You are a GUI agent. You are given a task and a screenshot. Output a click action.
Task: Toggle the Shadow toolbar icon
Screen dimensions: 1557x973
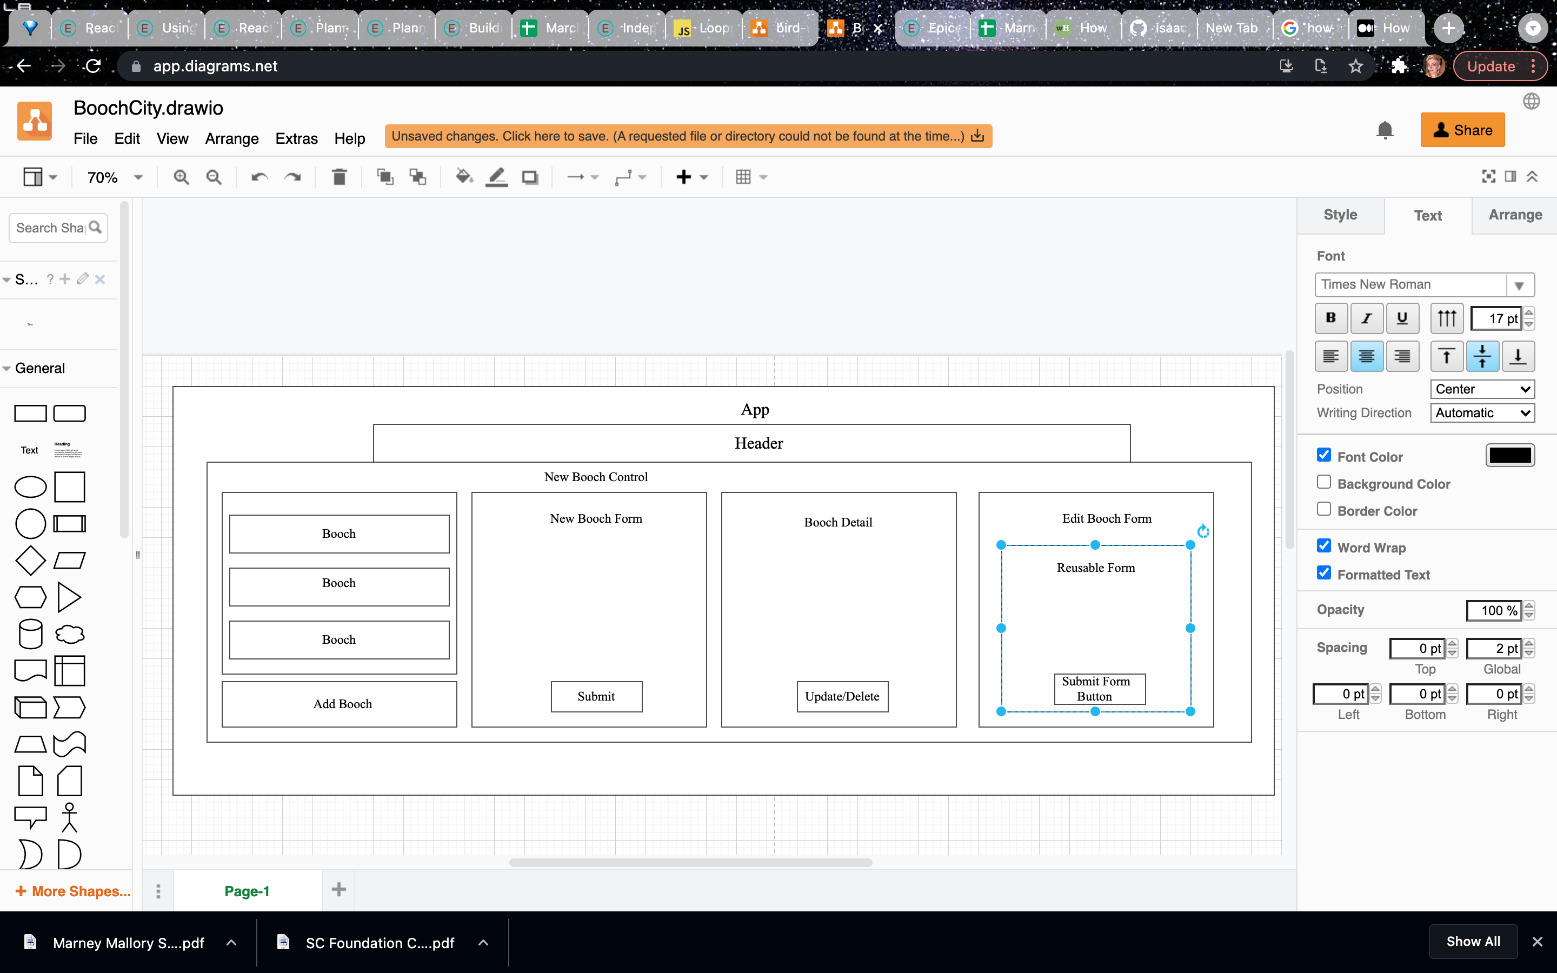point(530,177)
